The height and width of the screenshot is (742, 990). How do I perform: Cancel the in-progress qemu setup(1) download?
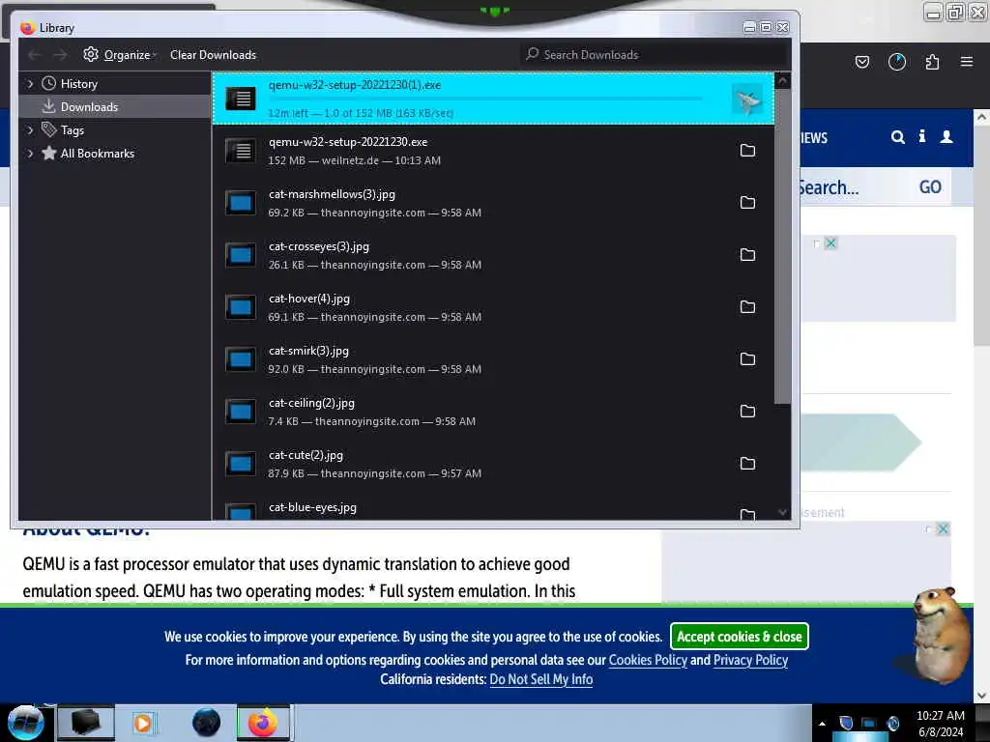pyautogui.click(x=747, y=100)
